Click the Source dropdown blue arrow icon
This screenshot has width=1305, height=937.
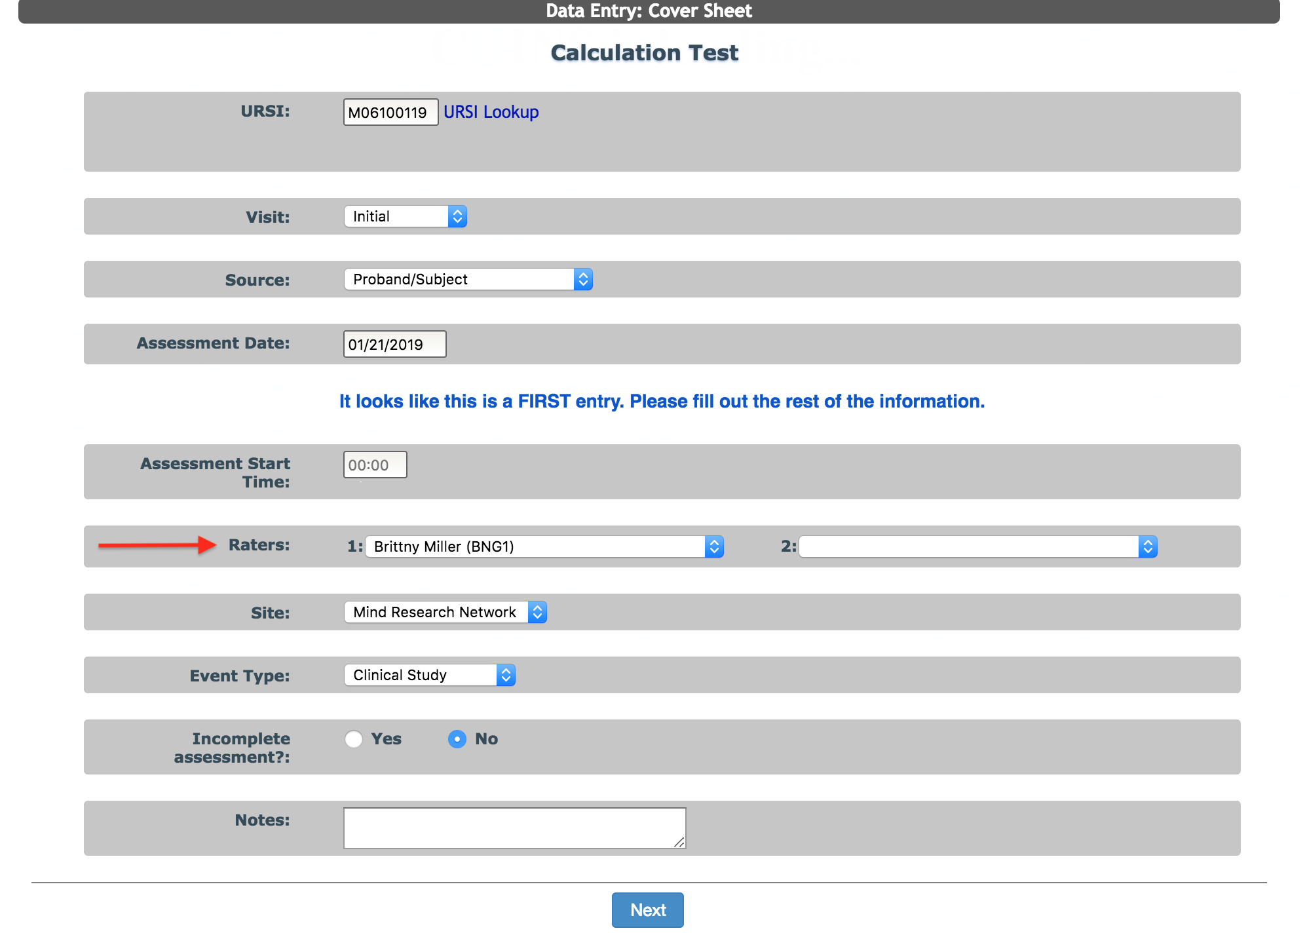point(583,279)
